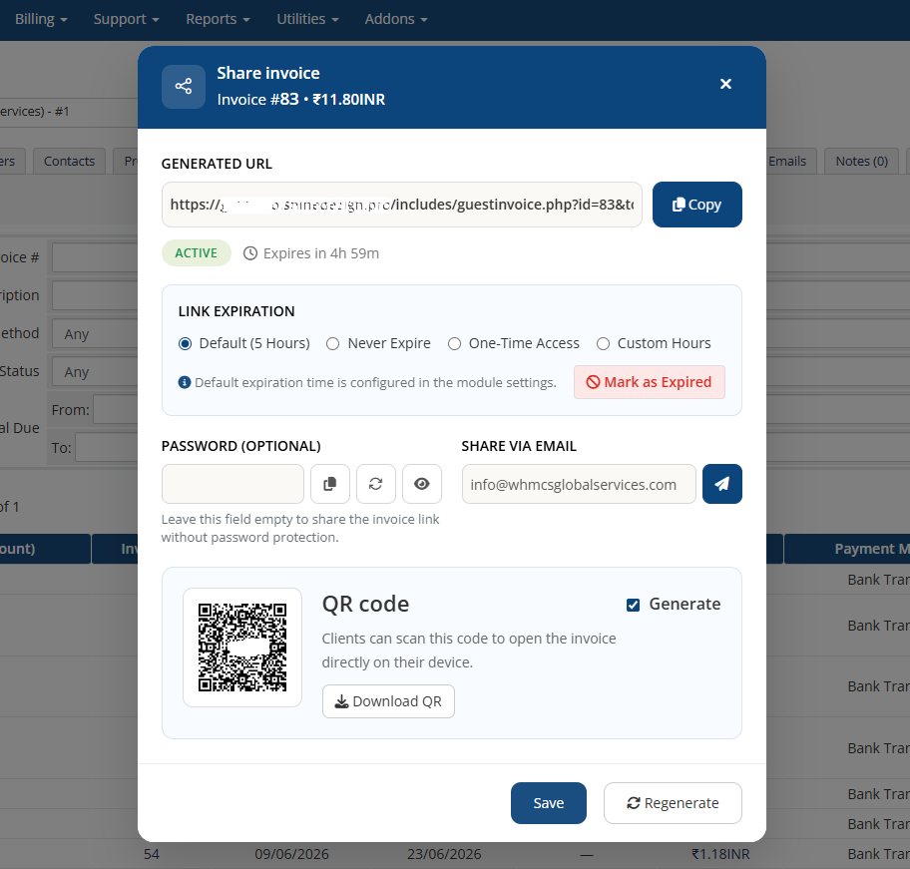Generate a random password with refresh icon

(376, 484)
